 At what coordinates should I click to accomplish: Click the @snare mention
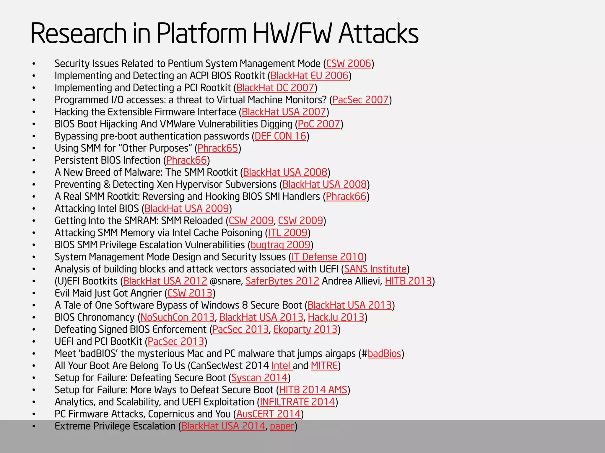(x=226, y=281)
